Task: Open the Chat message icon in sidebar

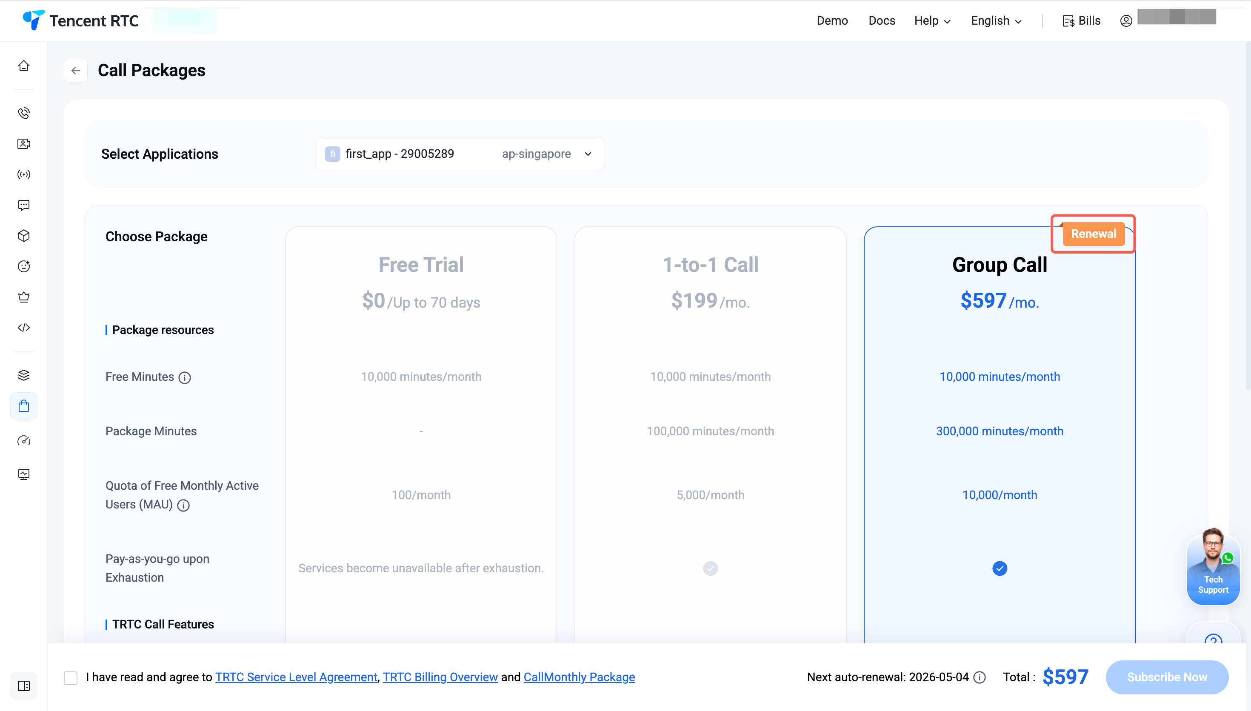Action: 23,205
